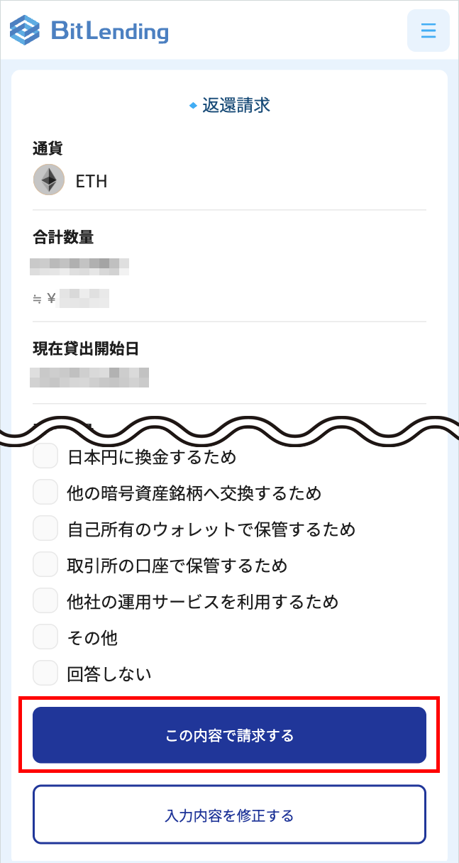Click the blue diamond bullet beside 返還請求

pyautogui.click(x=193, y=104)
